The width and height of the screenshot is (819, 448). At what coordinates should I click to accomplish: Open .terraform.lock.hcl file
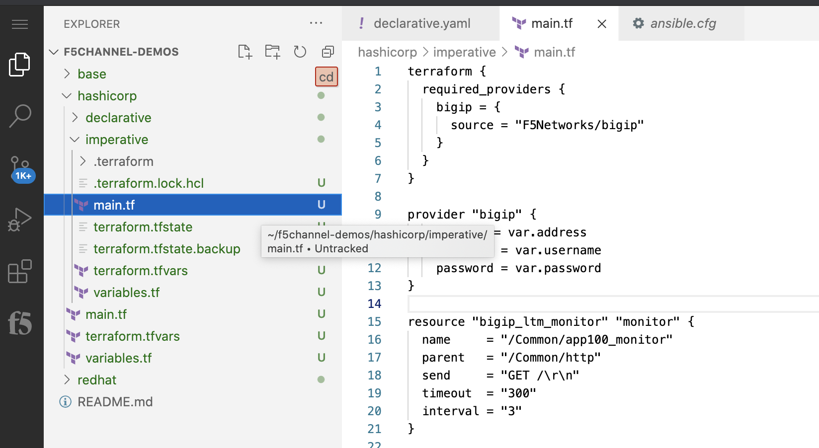coord(193,183)
